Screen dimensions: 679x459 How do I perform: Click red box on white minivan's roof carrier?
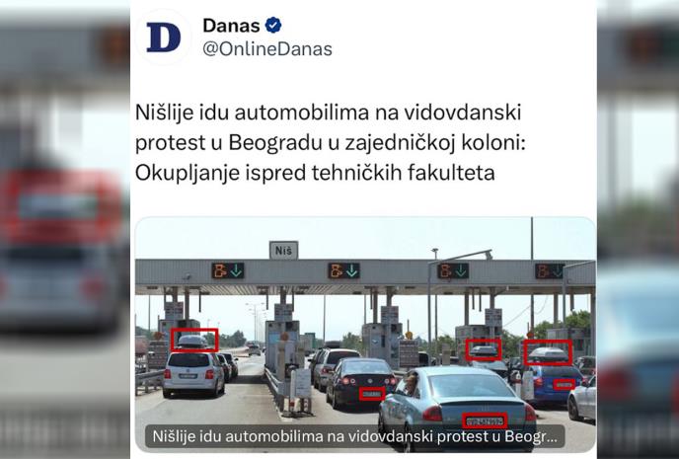[194, 340]
